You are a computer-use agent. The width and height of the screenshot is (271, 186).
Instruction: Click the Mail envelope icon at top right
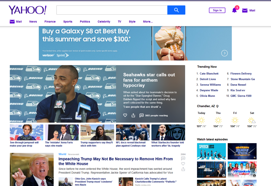point(245,10)
